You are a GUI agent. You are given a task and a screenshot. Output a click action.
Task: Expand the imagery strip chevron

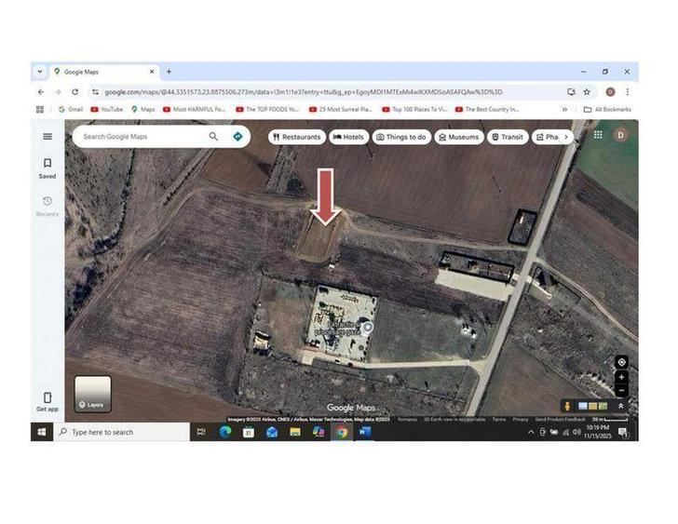click(x=620, y=406)
